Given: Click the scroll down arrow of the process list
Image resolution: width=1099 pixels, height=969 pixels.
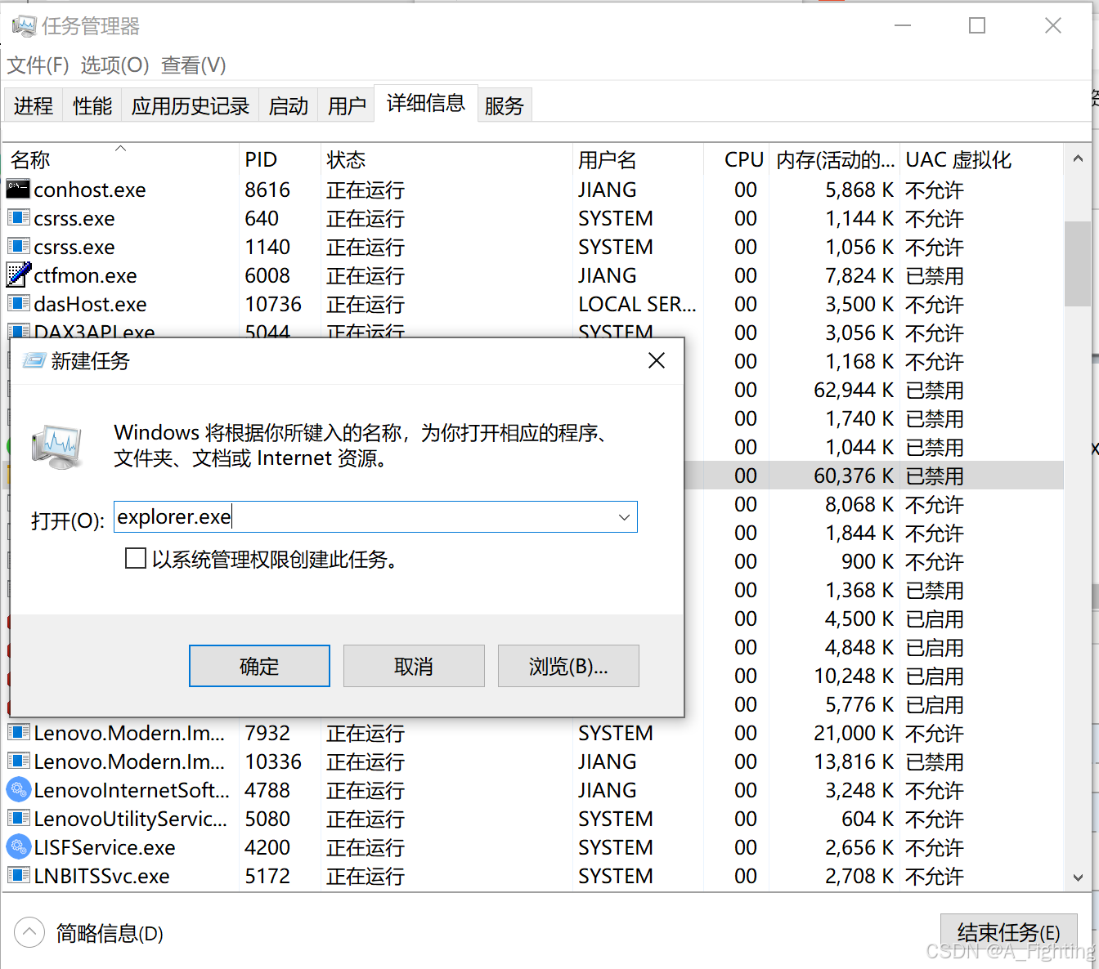Looking at the screenshot, I should pyautogui.click(x=1077, y=878).
